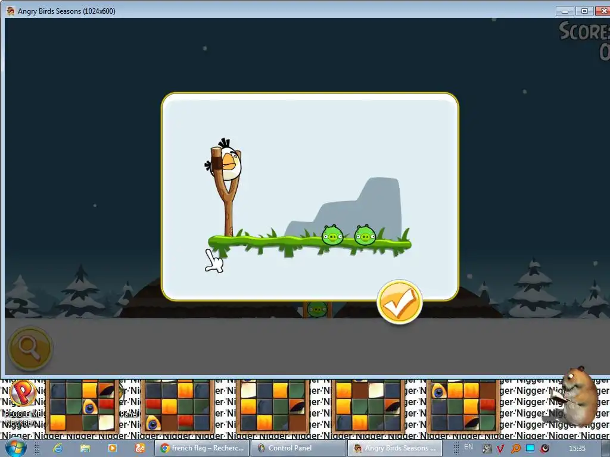
Task: Click the first picture puzzle gadget
Action: (82, 406)
